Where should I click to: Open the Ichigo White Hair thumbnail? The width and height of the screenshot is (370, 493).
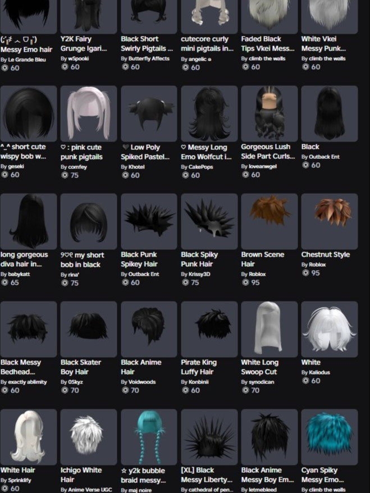point(89,437)
